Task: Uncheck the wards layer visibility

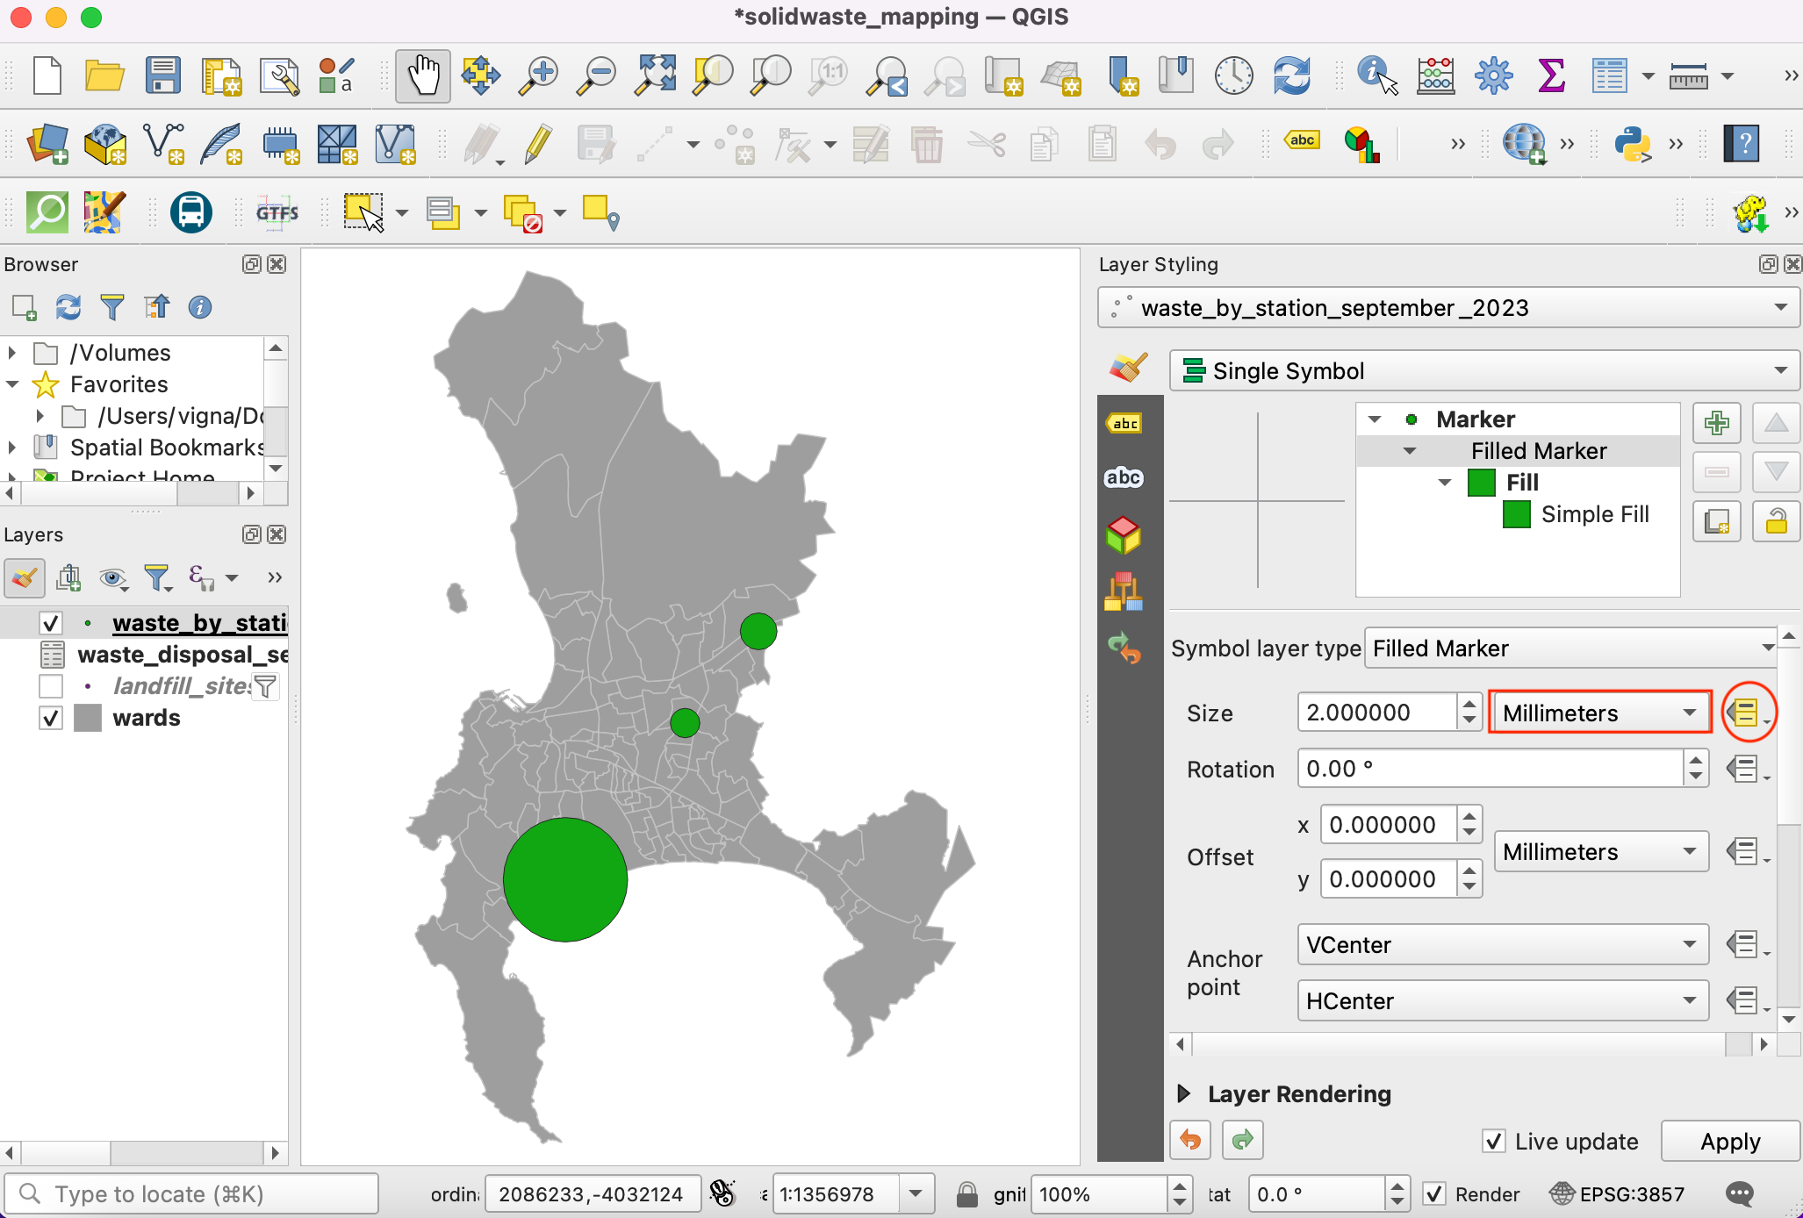Action: (51, 718)
